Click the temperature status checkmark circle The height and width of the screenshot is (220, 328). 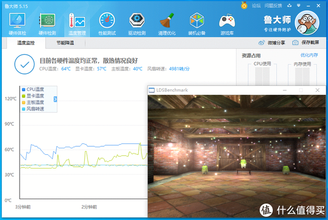tap(25, 64)
